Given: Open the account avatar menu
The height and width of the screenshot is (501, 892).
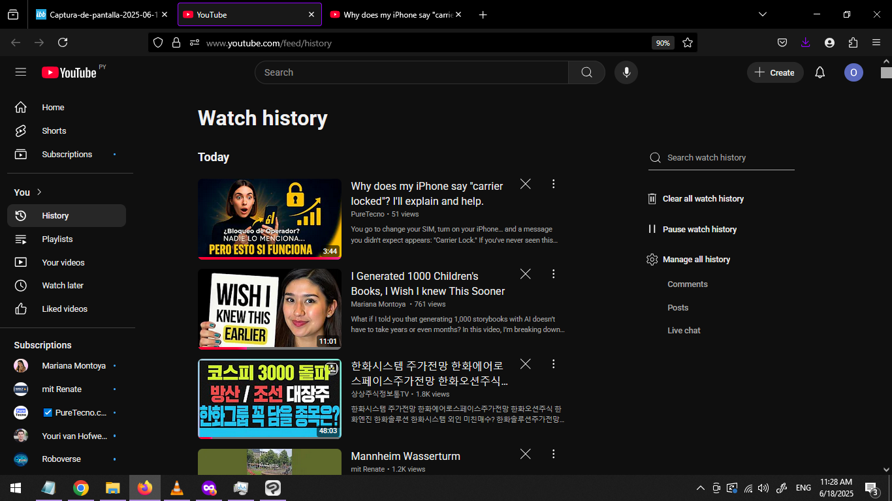Looking at the screenshot, I should 853,72.
